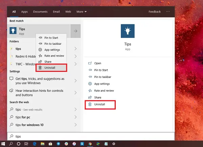
Task: Select Uninstall in the context menu
Action: click(x=51, y=68)
